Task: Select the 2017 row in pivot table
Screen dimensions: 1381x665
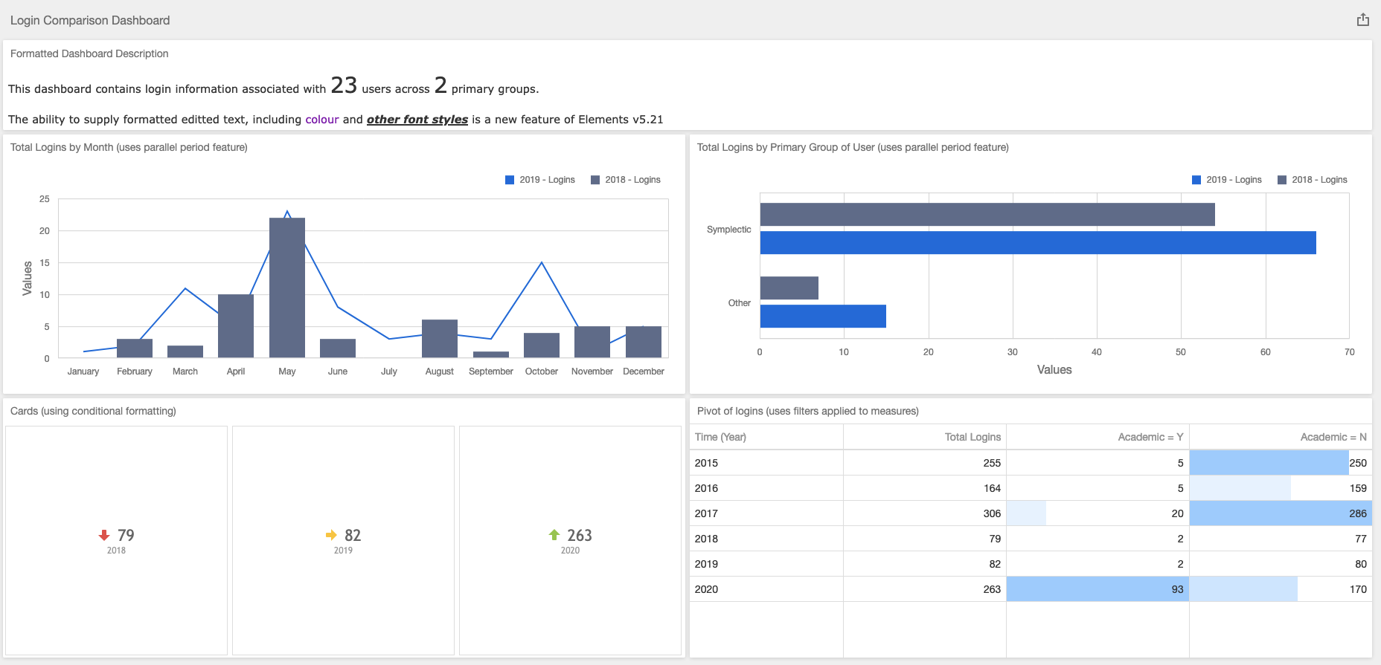Action: click(706, 513)
